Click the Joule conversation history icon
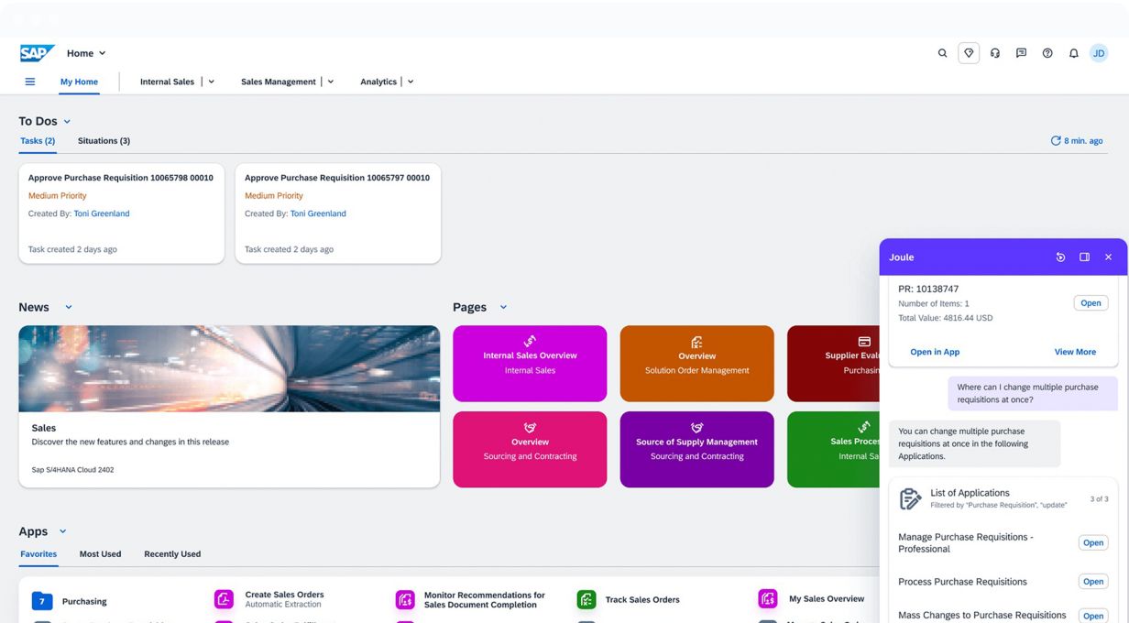 pos(1060,257)
